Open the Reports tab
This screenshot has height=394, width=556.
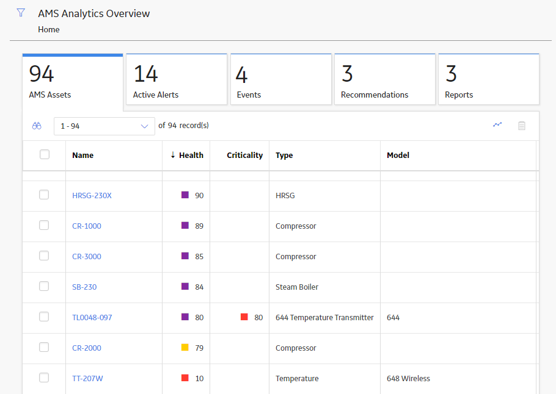coord(489,79)
